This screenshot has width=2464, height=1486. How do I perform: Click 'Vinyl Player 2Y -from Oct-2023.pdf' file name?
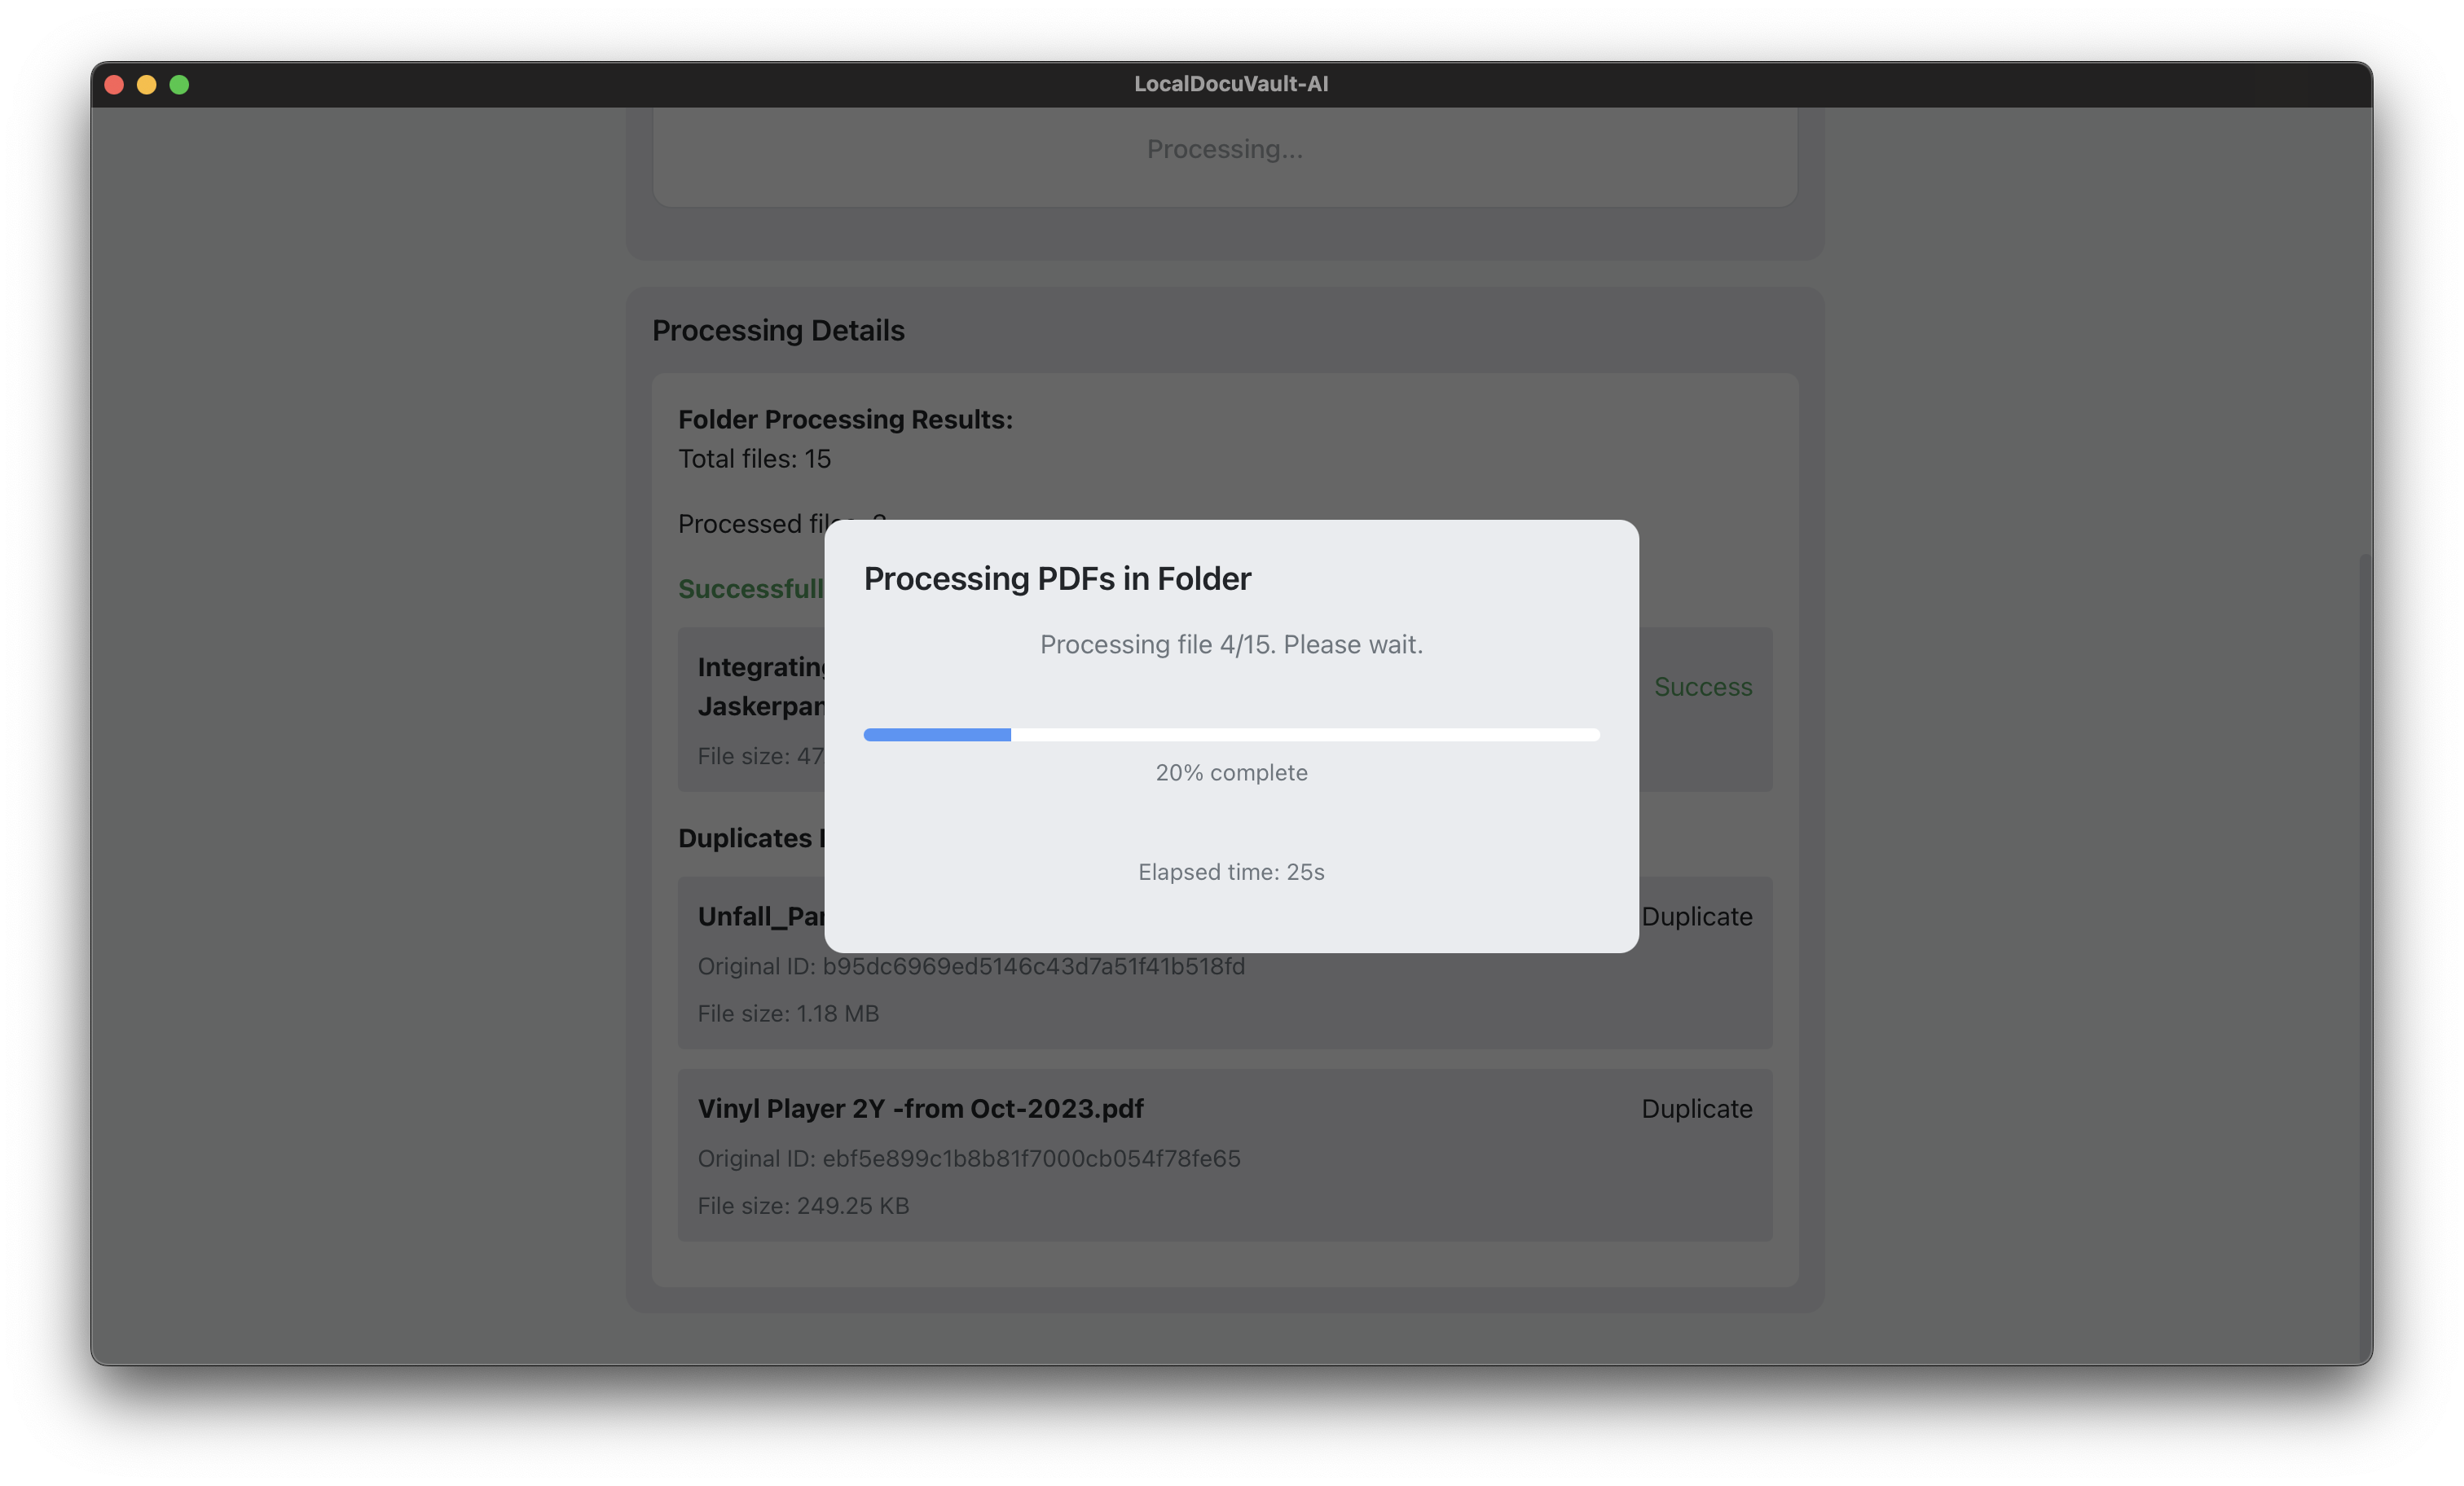[920, 1109]
